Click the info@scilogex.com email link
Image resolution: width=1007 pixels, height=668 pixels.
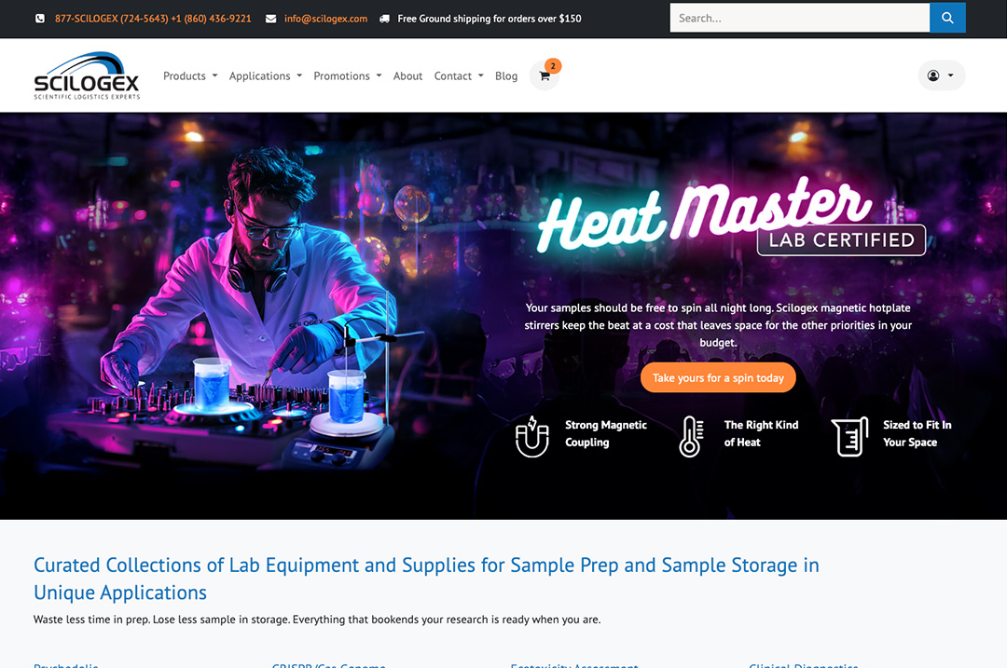point(325,19)
